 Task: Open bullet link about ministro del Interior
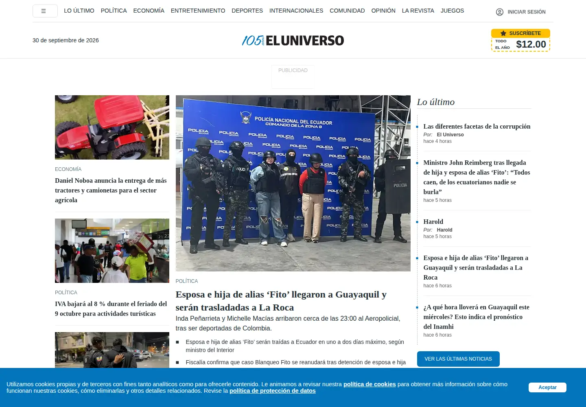(x=295, y=346)
